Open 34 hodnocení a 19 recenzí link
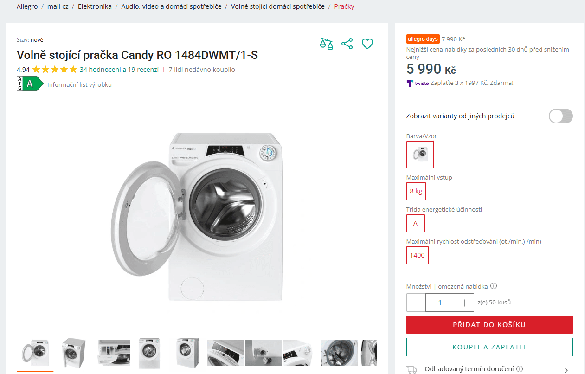This screenshot has height=374, width=585. tap(119, 70)
